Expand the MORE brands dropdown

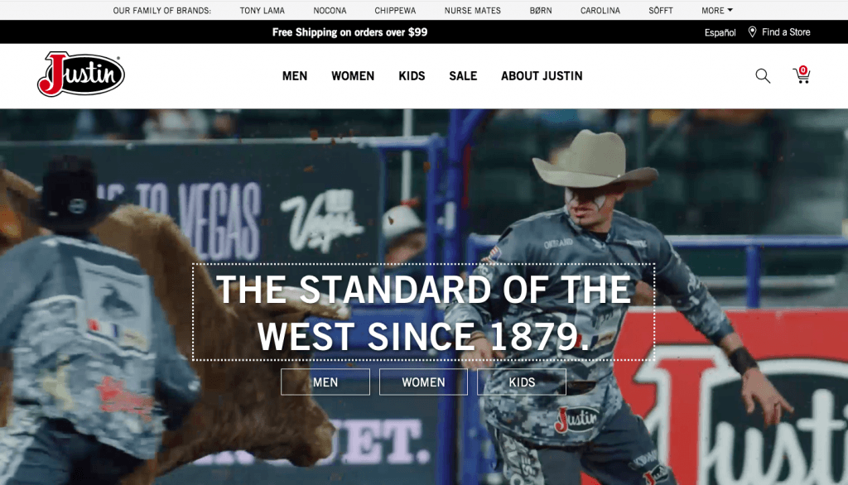[717, 10]
